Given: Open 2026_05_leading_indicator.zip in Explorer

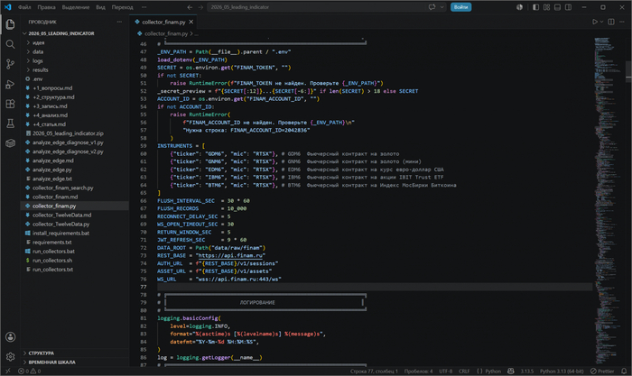Looking at the screenshot, I should pos(68,133).
